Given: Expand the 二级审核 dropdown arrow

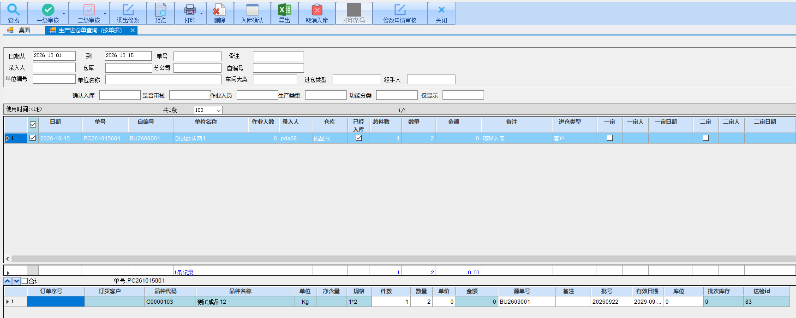Looking at the screenshot, I should click(105, 13).
